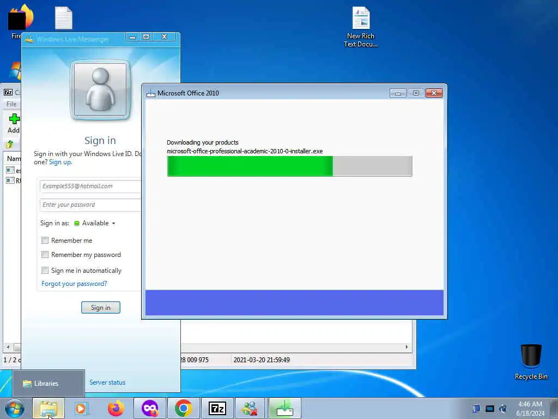Image resolution: width=558 pixels, height=419 pixels.
Task: Click the network tray icon
Action: 490,408
